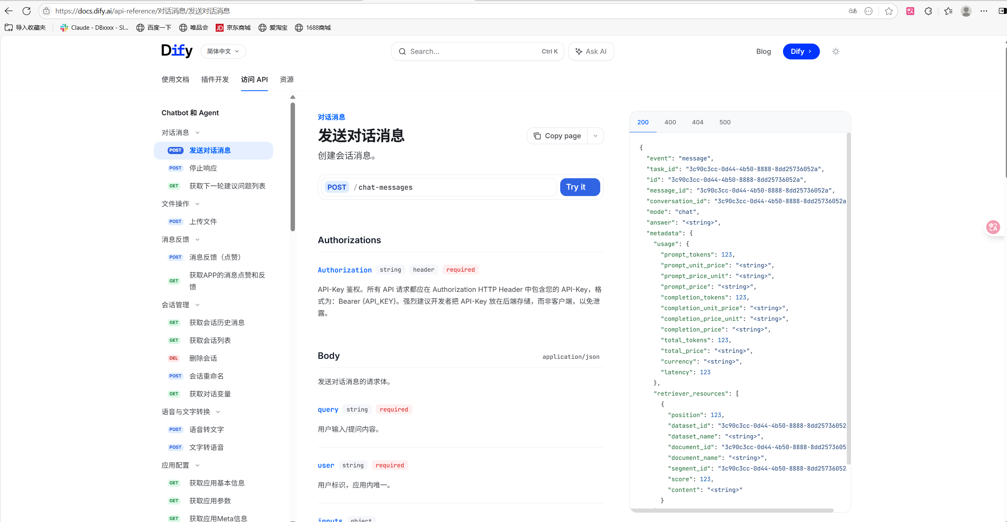Click the Copy page clipboard icon
This screenshot has height=522, width=1007.
(537, 136)
